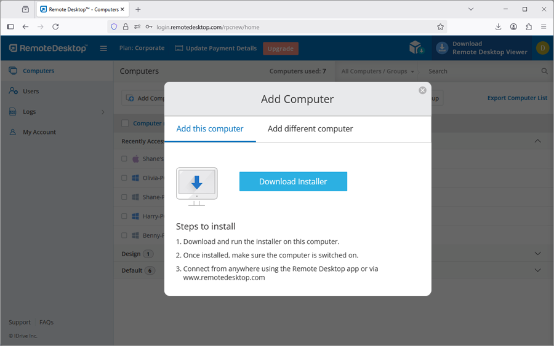The height and width of the screenshot is (346, 554).
Task: Tick the select-all computers checkbox
Action: pos(125,124)
